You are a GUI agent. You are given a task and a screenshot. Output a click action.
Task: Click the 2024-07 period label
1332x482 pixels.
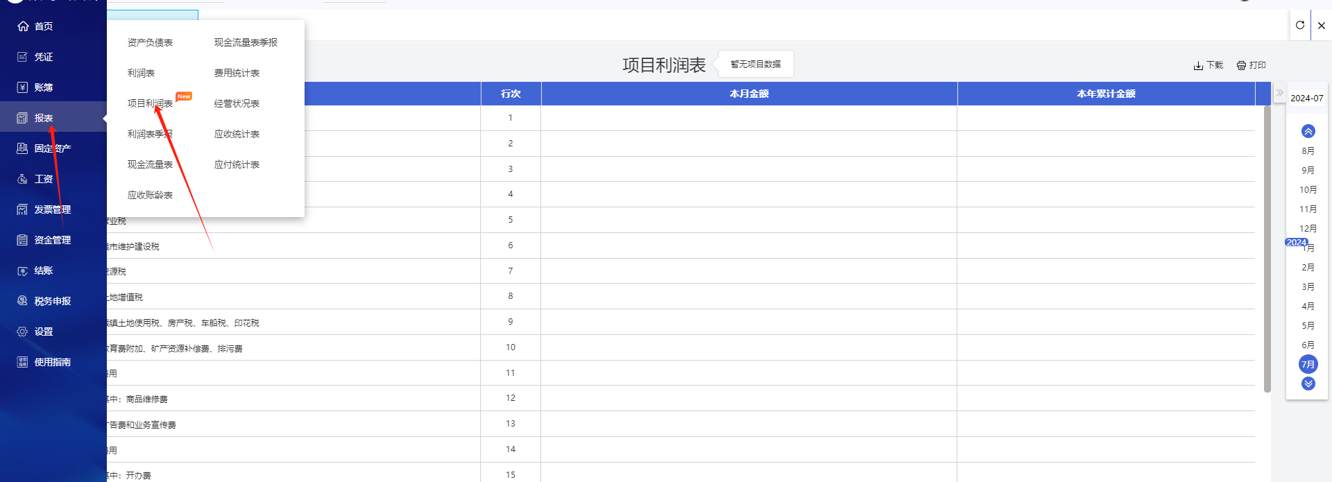click(x=1306, y=98)
